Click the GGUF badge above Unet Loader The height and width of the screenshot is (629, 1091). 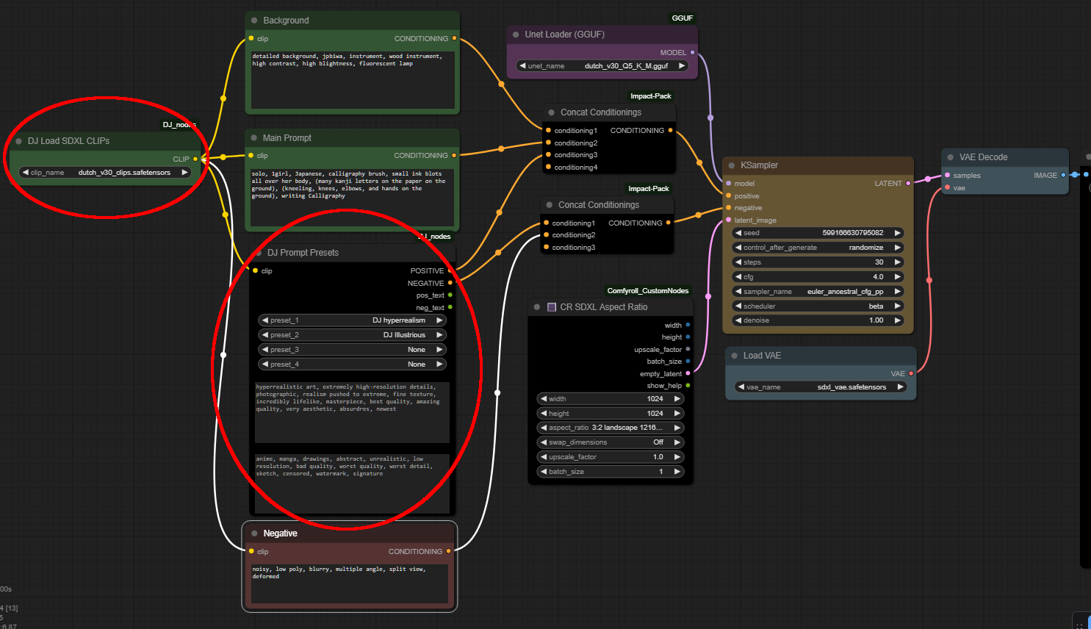pos(683,18)
